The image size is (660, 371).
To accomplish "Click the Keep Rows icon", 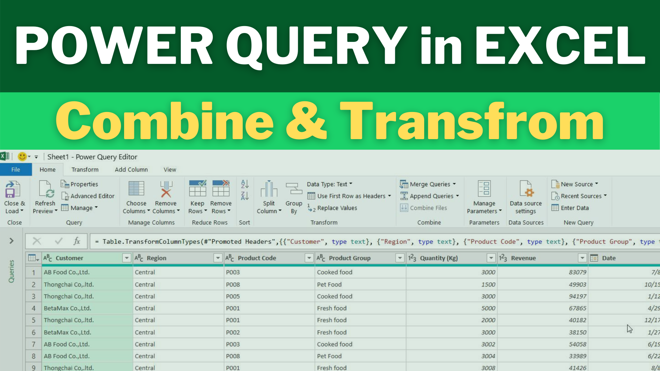I will [x=197, y=188].
